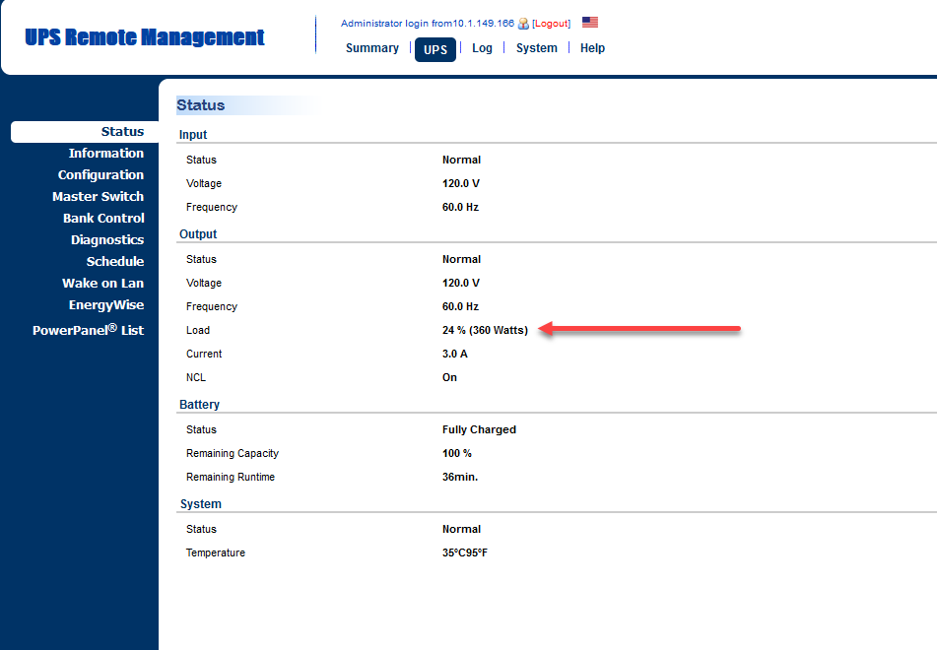The width and height of the screenshot is (937, 650).
Task: Open the Summary tab
Action: 372,48
